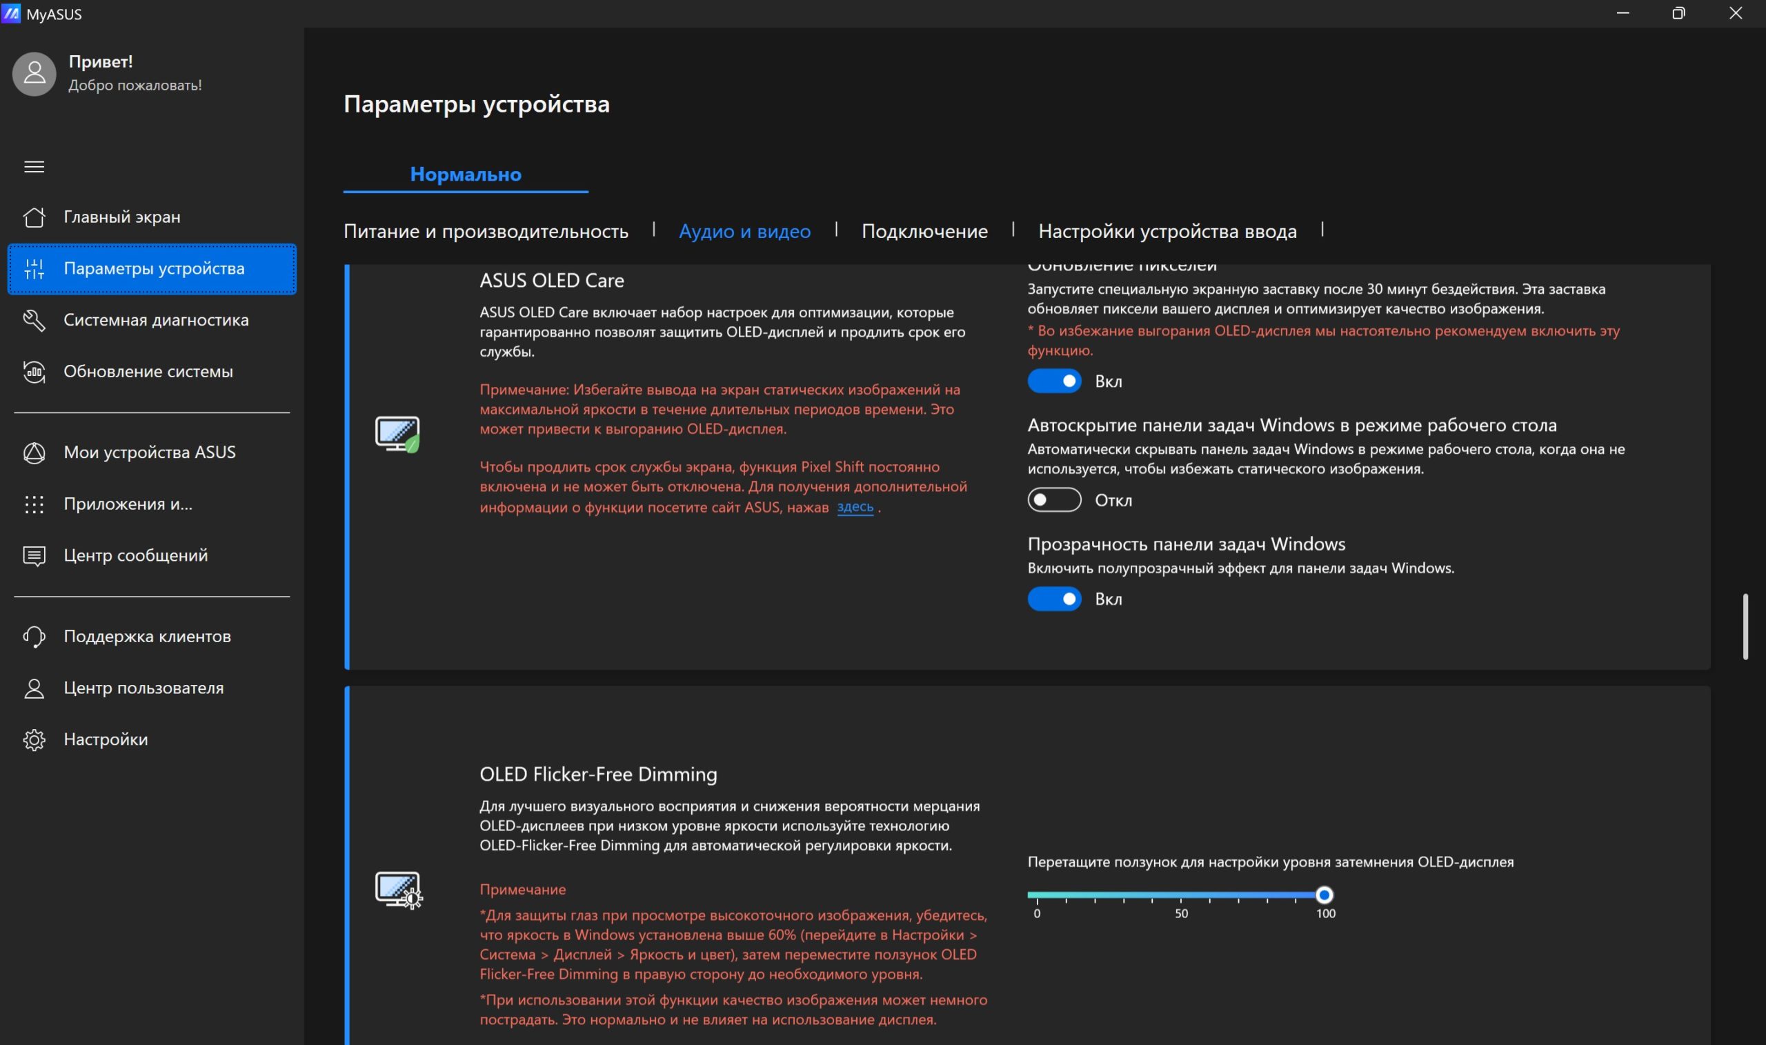The height and width of the screenshot is (1045, 1766).
Task: Click the 100 label under the slider
Action: [x=1325, y=914]
